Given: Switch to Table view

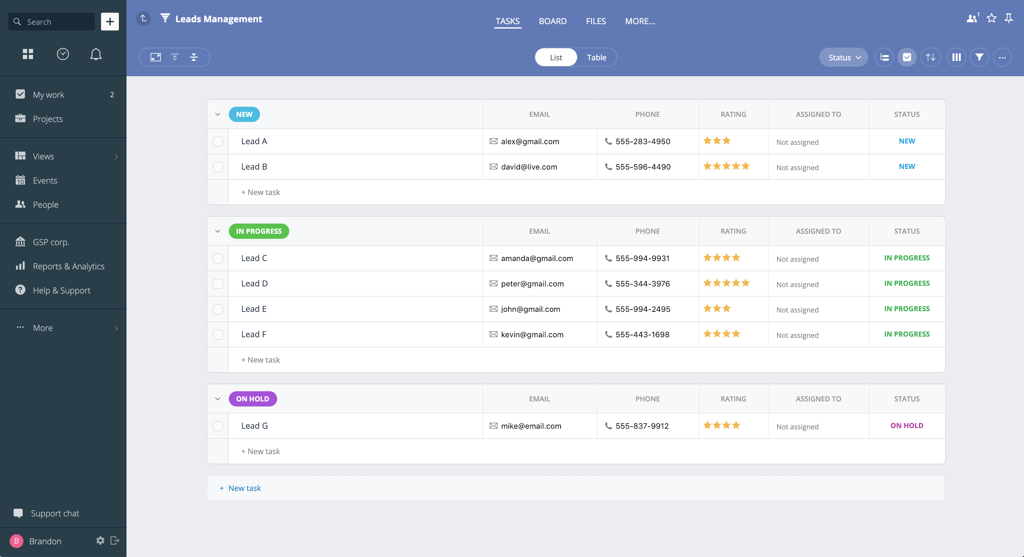Looking at the screenshot, I should point(596,57).
